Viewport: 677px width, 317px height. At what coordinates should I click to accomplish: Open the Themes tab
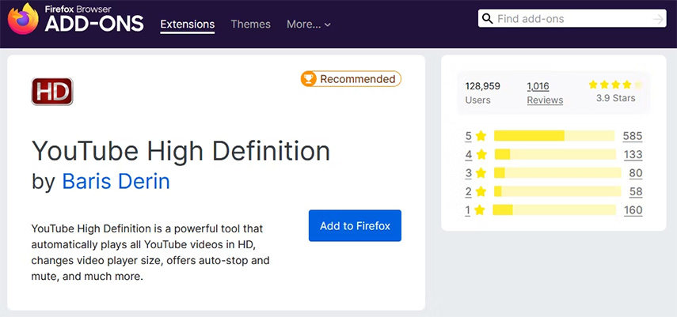click(x=250, y=25)
